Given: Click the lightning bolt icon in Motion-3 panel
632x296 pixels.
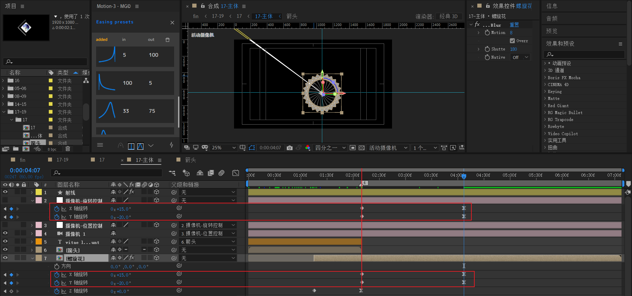Looking at the screenshot, I should [x=171, y=145].
